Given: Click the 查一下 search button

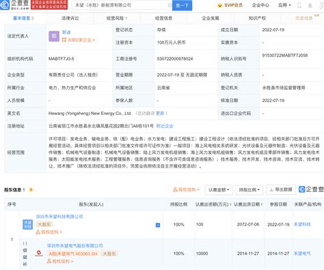Looking at the screenshot, I should [182, 5].
